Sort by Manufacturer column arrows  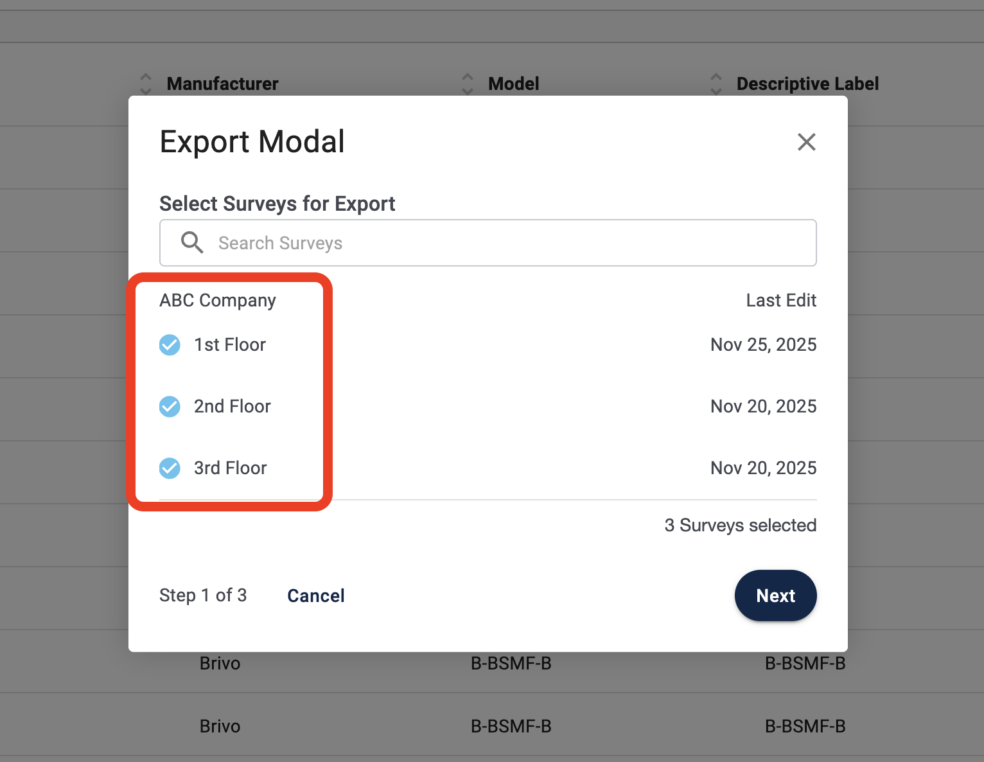pyautogui.click(x=146, y=84)
